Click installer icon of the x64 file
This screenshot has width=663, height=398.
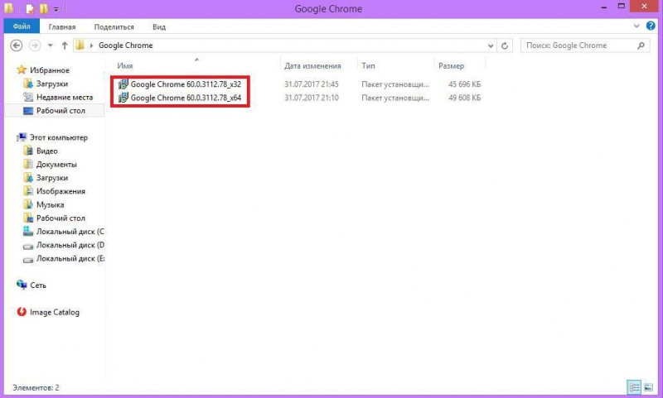[123, 98]
